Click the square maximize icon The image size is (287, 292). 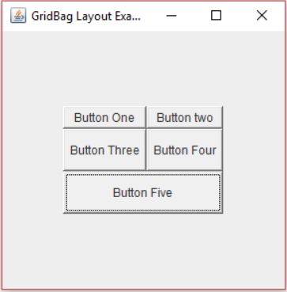point(216,16)
